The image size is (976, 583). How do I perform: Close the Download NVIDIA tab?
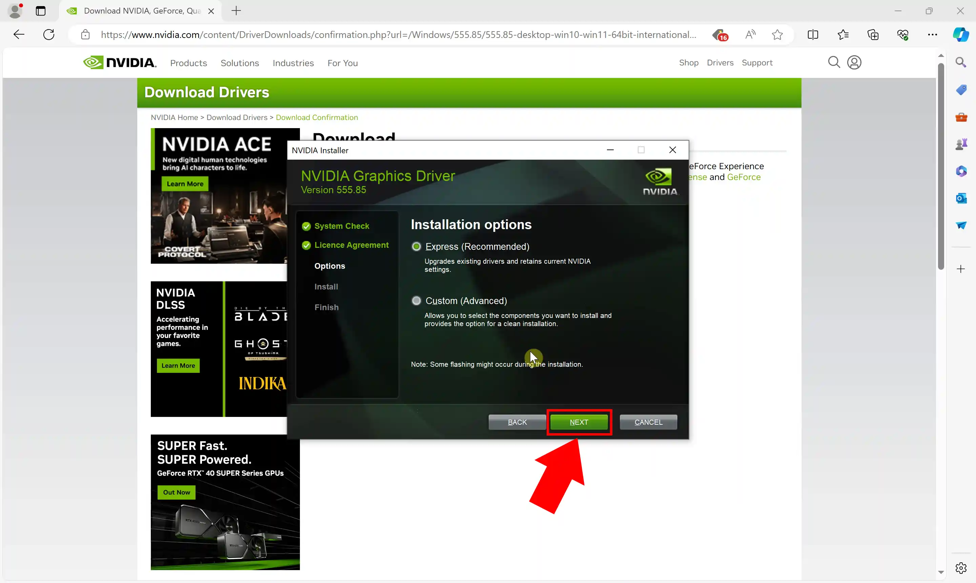click(x=211, y=11)
